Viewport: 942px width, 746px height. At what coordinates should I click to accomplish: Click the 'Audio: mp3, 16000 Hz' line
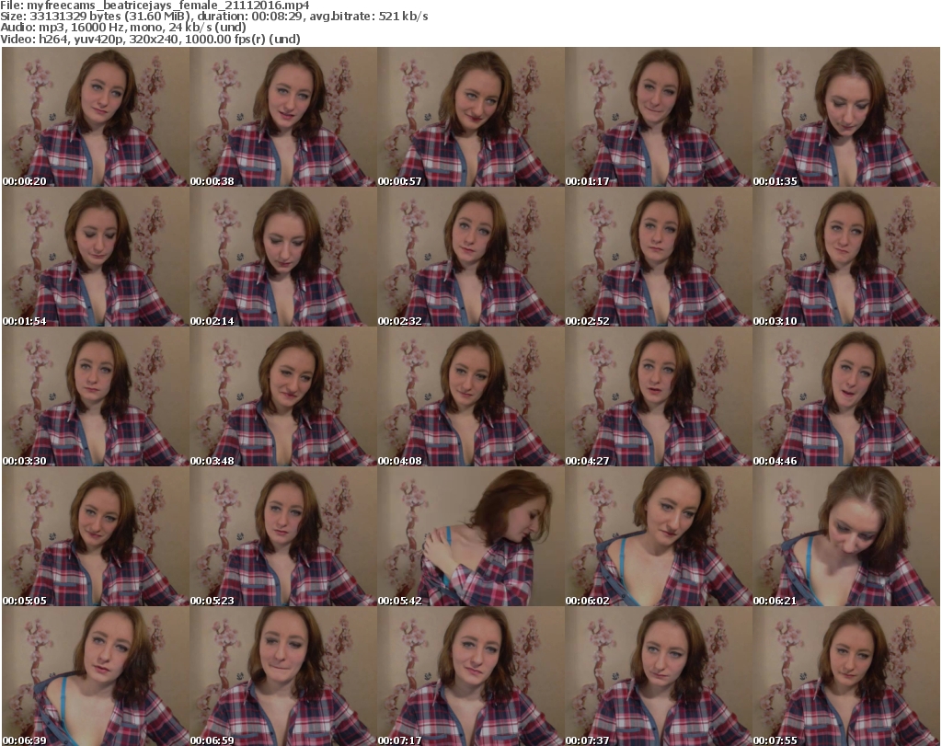[x=123, y=28]
